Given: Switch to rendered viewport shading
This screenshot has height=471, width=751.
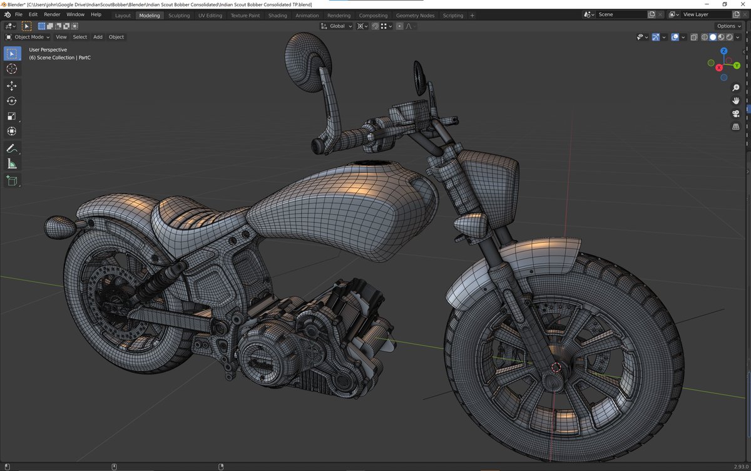Looking at the screenshot, I should pyautogui.click(x=729, y=37).
